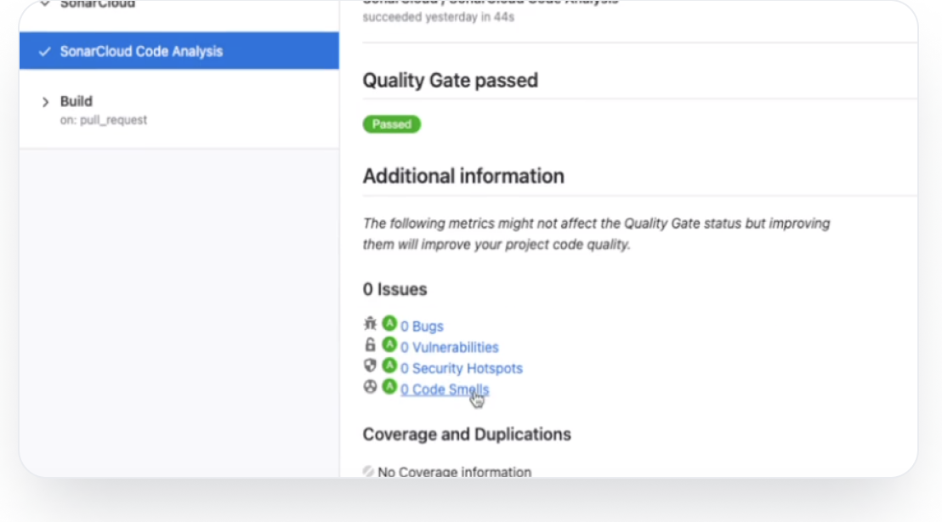Click the Quality Gate passed heading

(x=450, y=80)
